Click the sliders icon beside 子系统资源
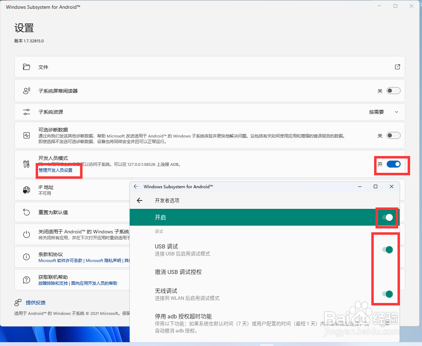Image resolution: width=422 pixels, height=346 pixels. (27, 112)
